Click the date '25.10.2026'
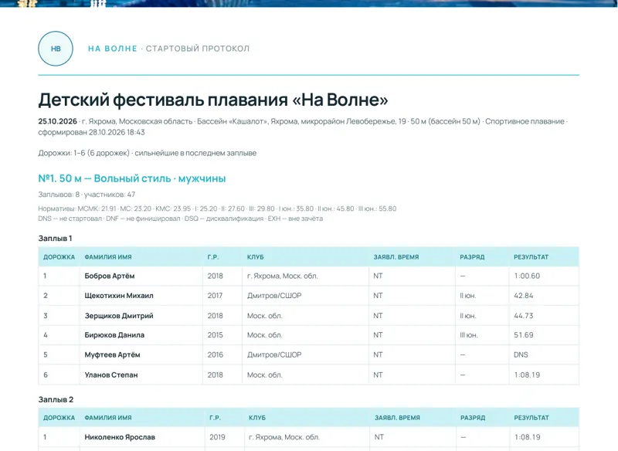Image resolution: width=618 pixels, height=451 pixels. tap(57, 121)
